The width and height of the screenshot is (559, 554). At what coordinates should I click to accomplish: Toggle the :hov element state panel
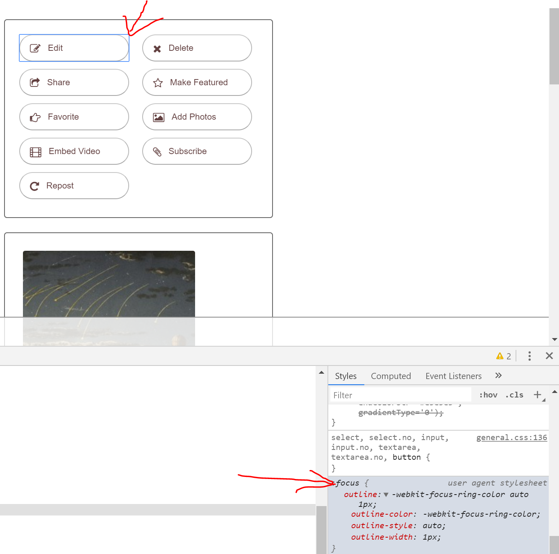488,395
